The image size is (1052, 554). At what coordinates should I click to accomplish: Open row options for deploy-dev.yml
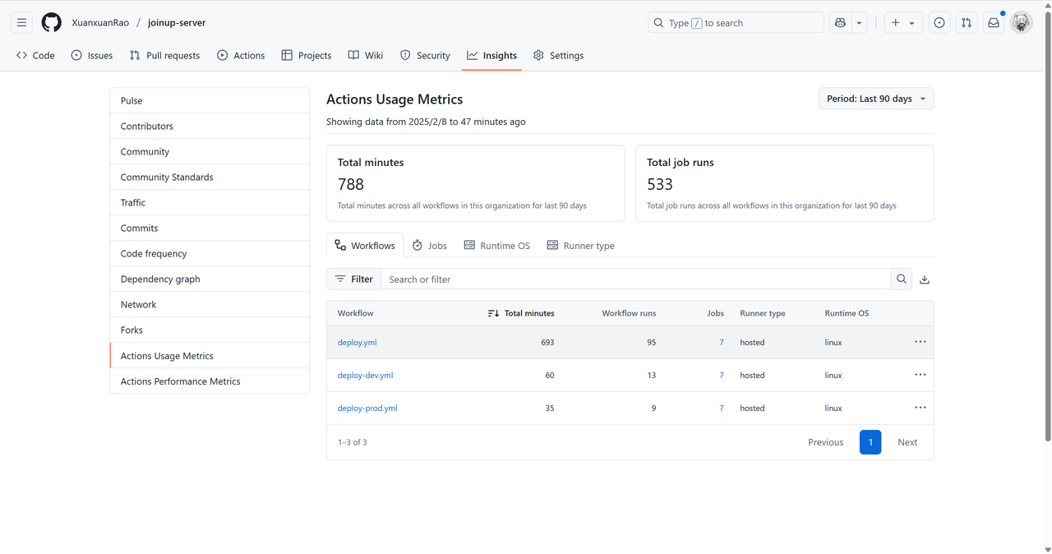(920, 375)
